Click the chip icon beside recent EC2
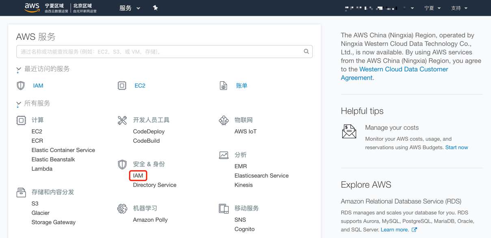Screen dimensions: 491x238 (x=122, y=86)
